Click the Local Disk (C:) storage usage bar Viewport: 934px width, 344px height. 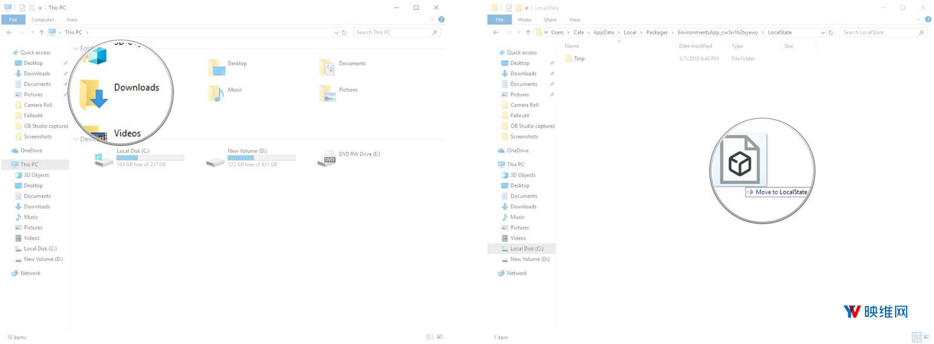150,158
